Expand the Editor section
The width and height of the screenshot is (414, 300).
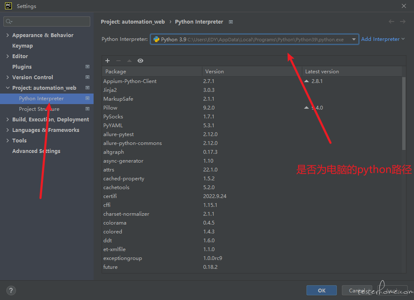pos(8,56)
